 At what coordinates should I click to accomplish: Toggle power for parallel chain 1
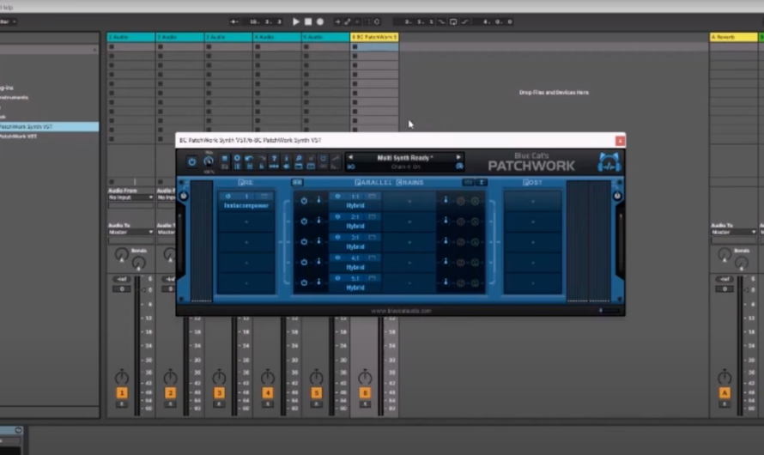(304, 201)
